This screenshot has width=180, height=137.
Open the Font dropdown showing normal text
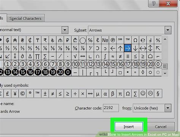pyautogui.click(x=65, y=30)
